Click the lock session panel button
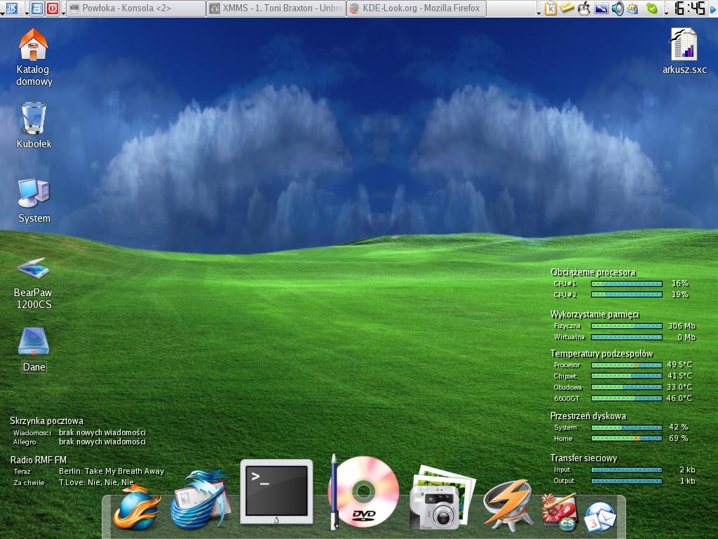Image resolution: width=718 pixels, height=539 pixels. click(38, 8)
